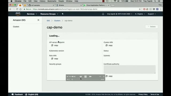Open the Apple menu
Image resolution: width=171 pixels, height=96 pixels.
[11, 1]
